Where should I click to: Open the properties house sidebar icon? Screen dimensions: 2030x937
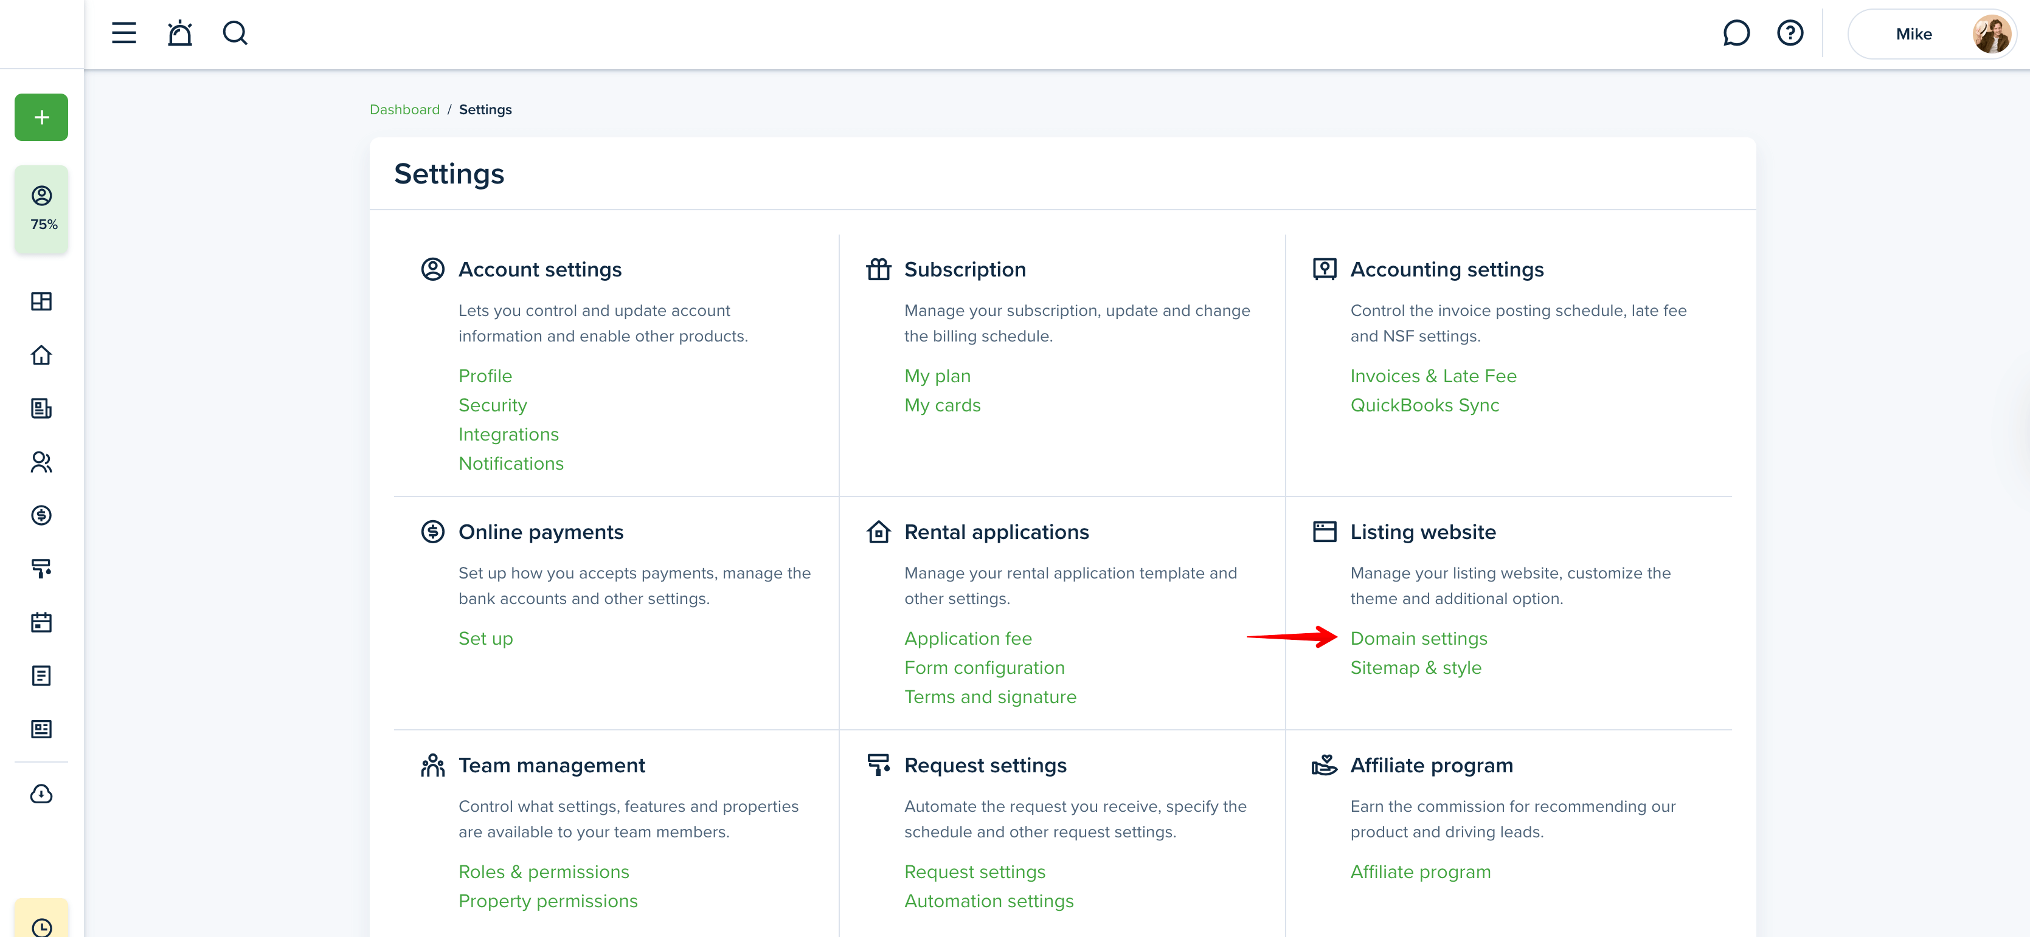41,355
